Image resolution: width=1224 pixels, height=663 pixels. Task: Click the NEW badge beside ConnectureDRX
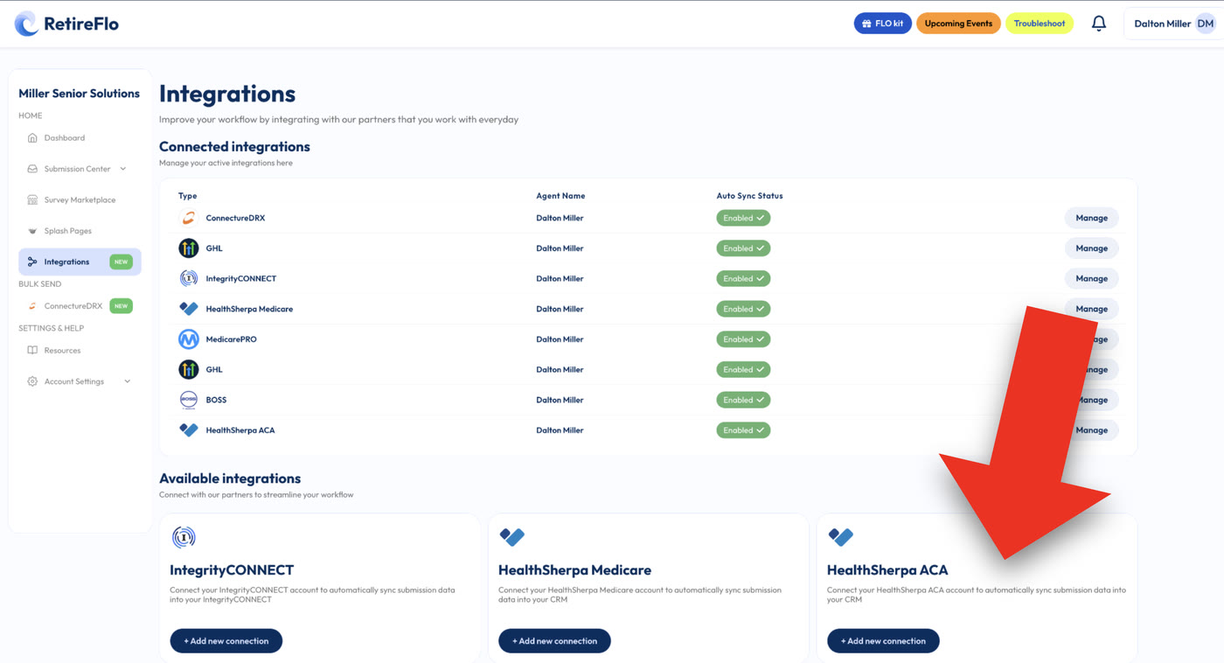click(121, 306)
